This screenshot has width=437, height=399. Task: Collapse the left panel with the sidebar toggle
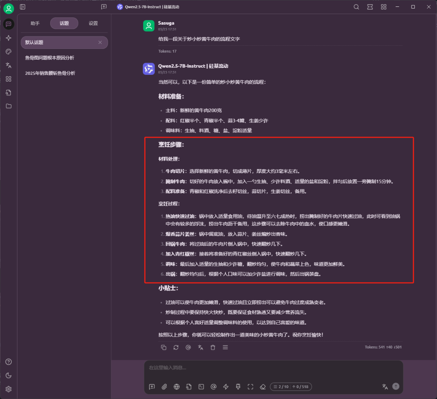(23, 7)
